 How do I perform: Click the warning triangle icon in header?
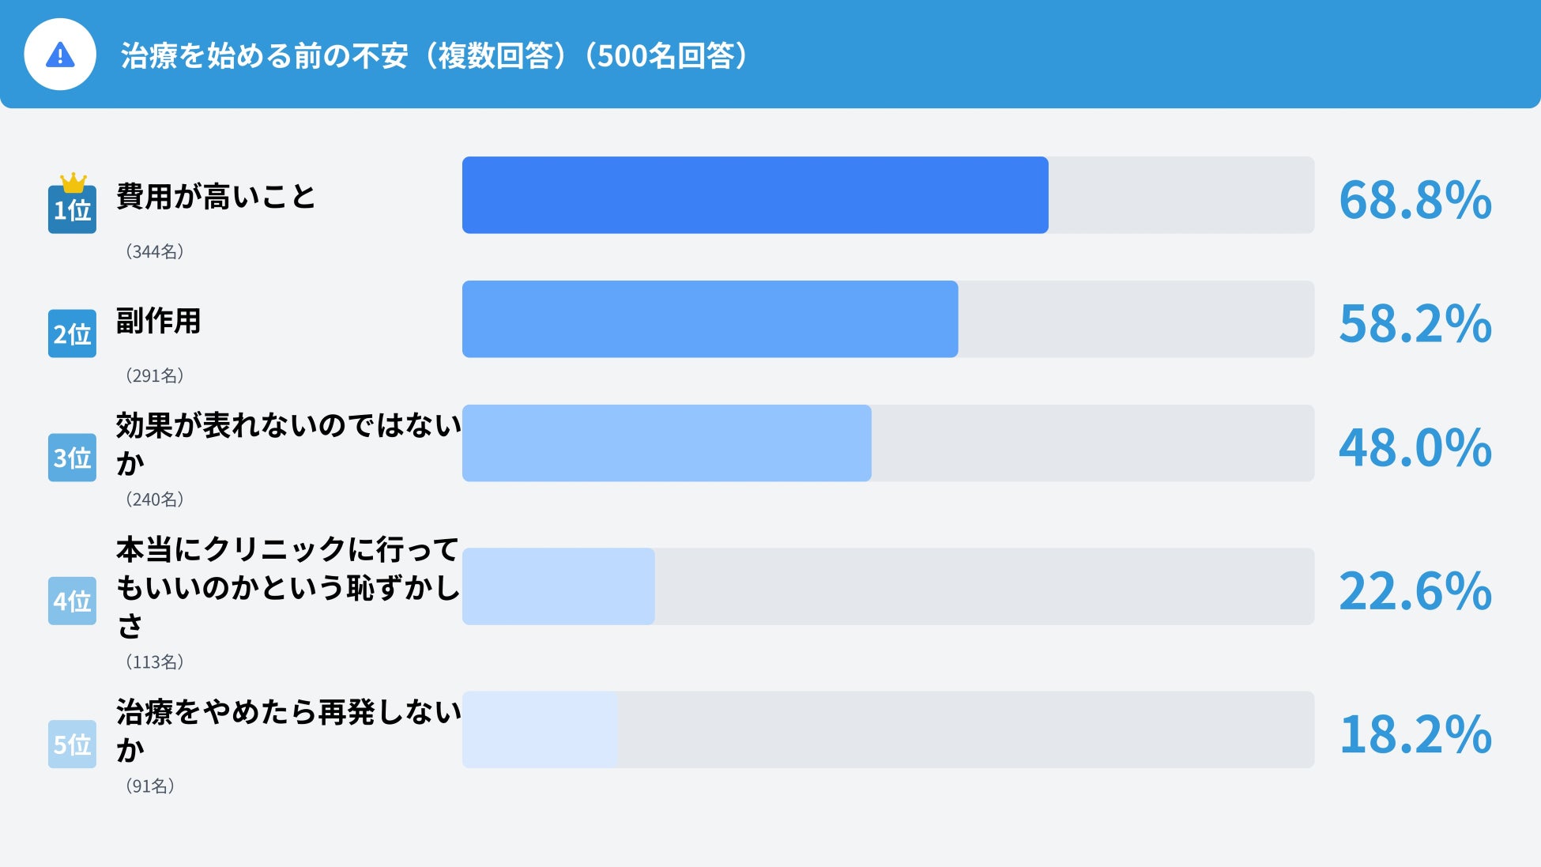(60, 55)
